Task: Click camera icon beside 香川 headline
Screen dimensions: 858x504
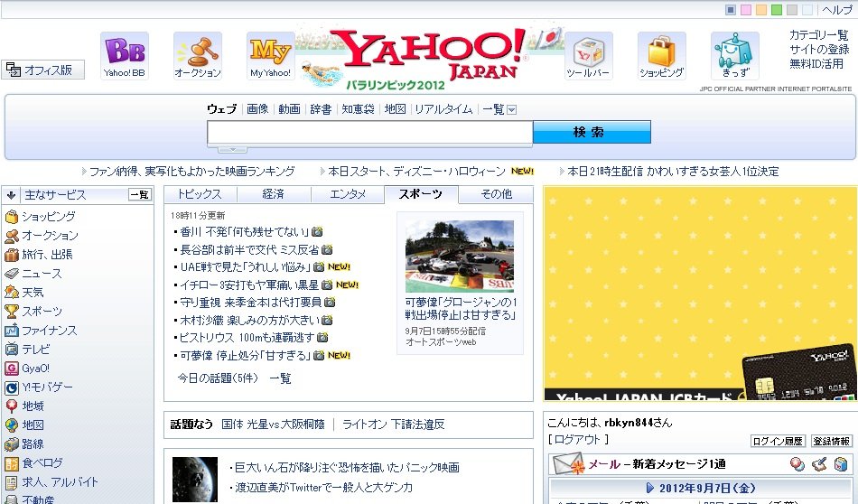Action: click(317, 231)
